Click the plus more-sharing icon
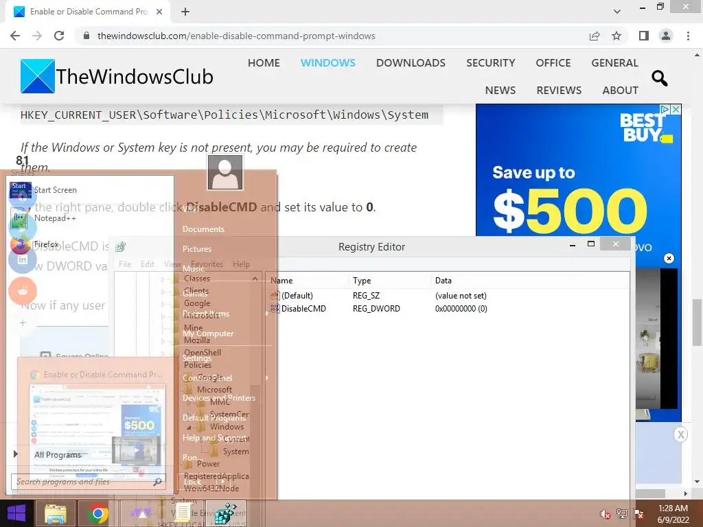This screenshot has width=703, height=527. point(23,323)
